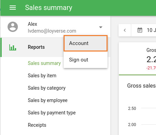Toggle the account dropdown arrow
The height and width of the screenshot is (135, 156).
click(x=101, y=27)
